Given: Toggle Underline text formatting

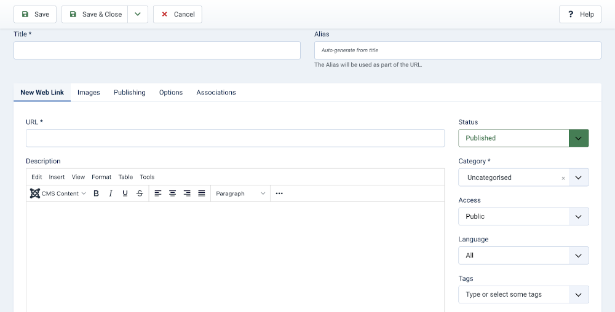Looking at the screenshot, I should pyautogui.click(x=125, y=193).
